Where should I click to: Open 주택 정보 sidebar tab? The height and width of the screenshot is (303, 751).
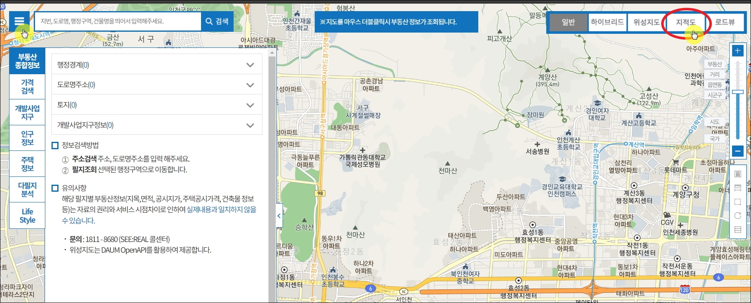click(x=27, y=164)
